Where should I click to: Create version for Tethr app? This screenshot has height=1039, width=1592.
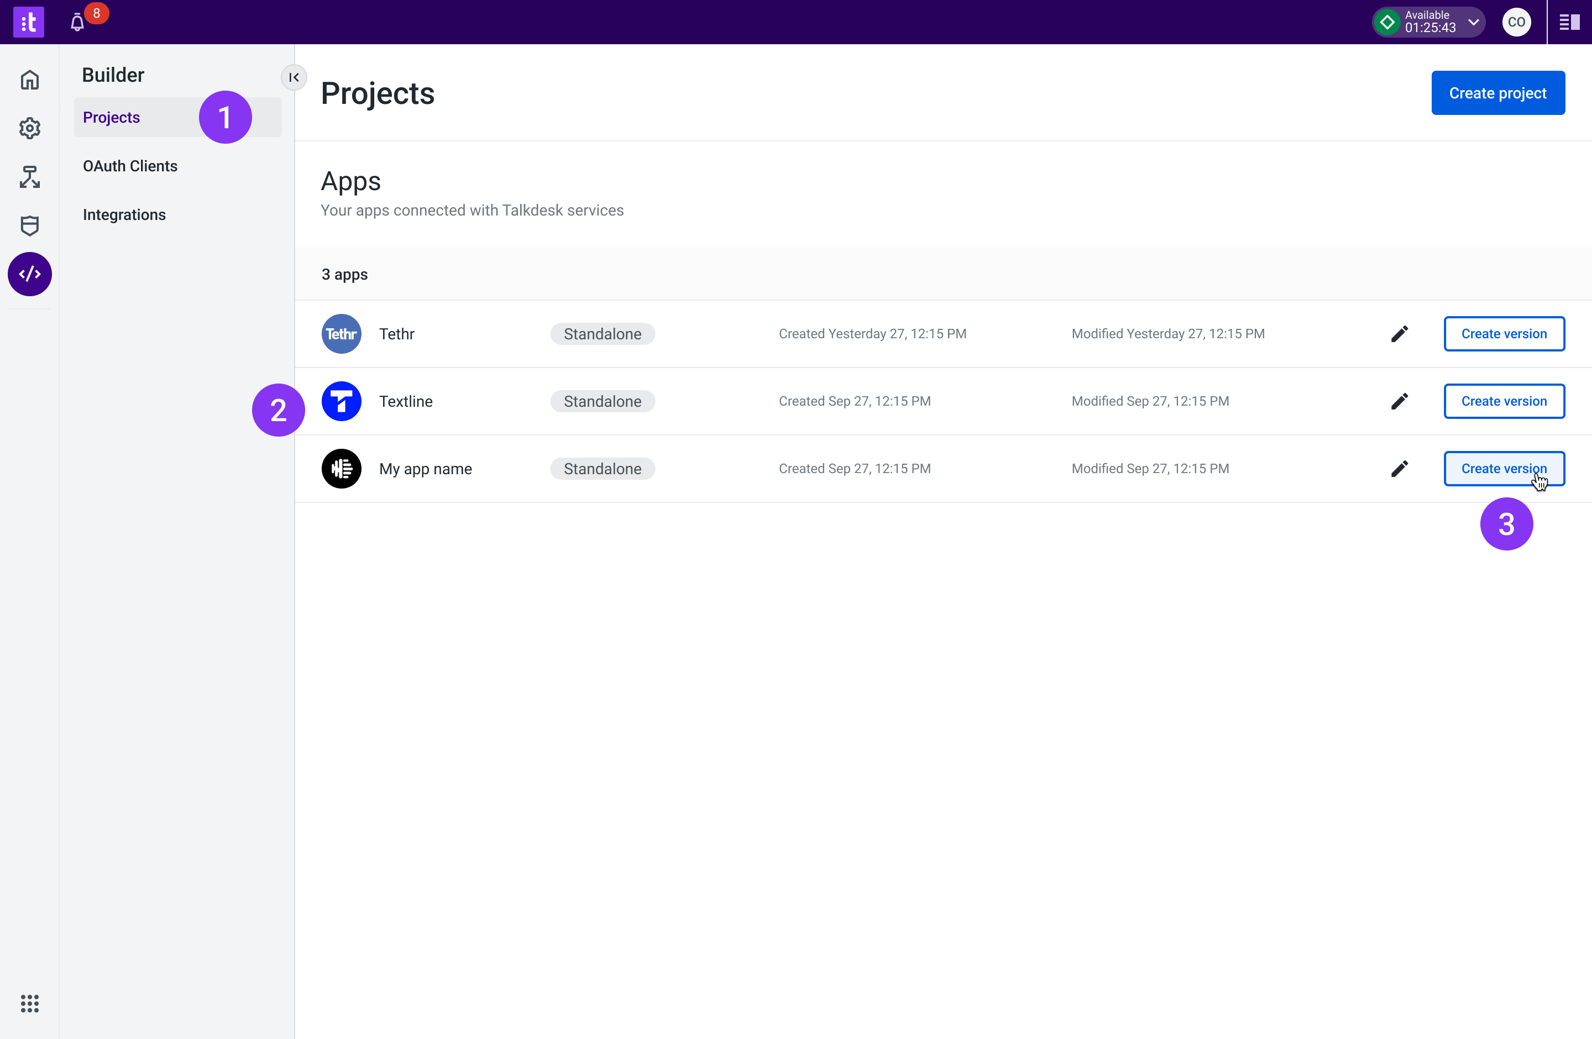click(1504, 334)
